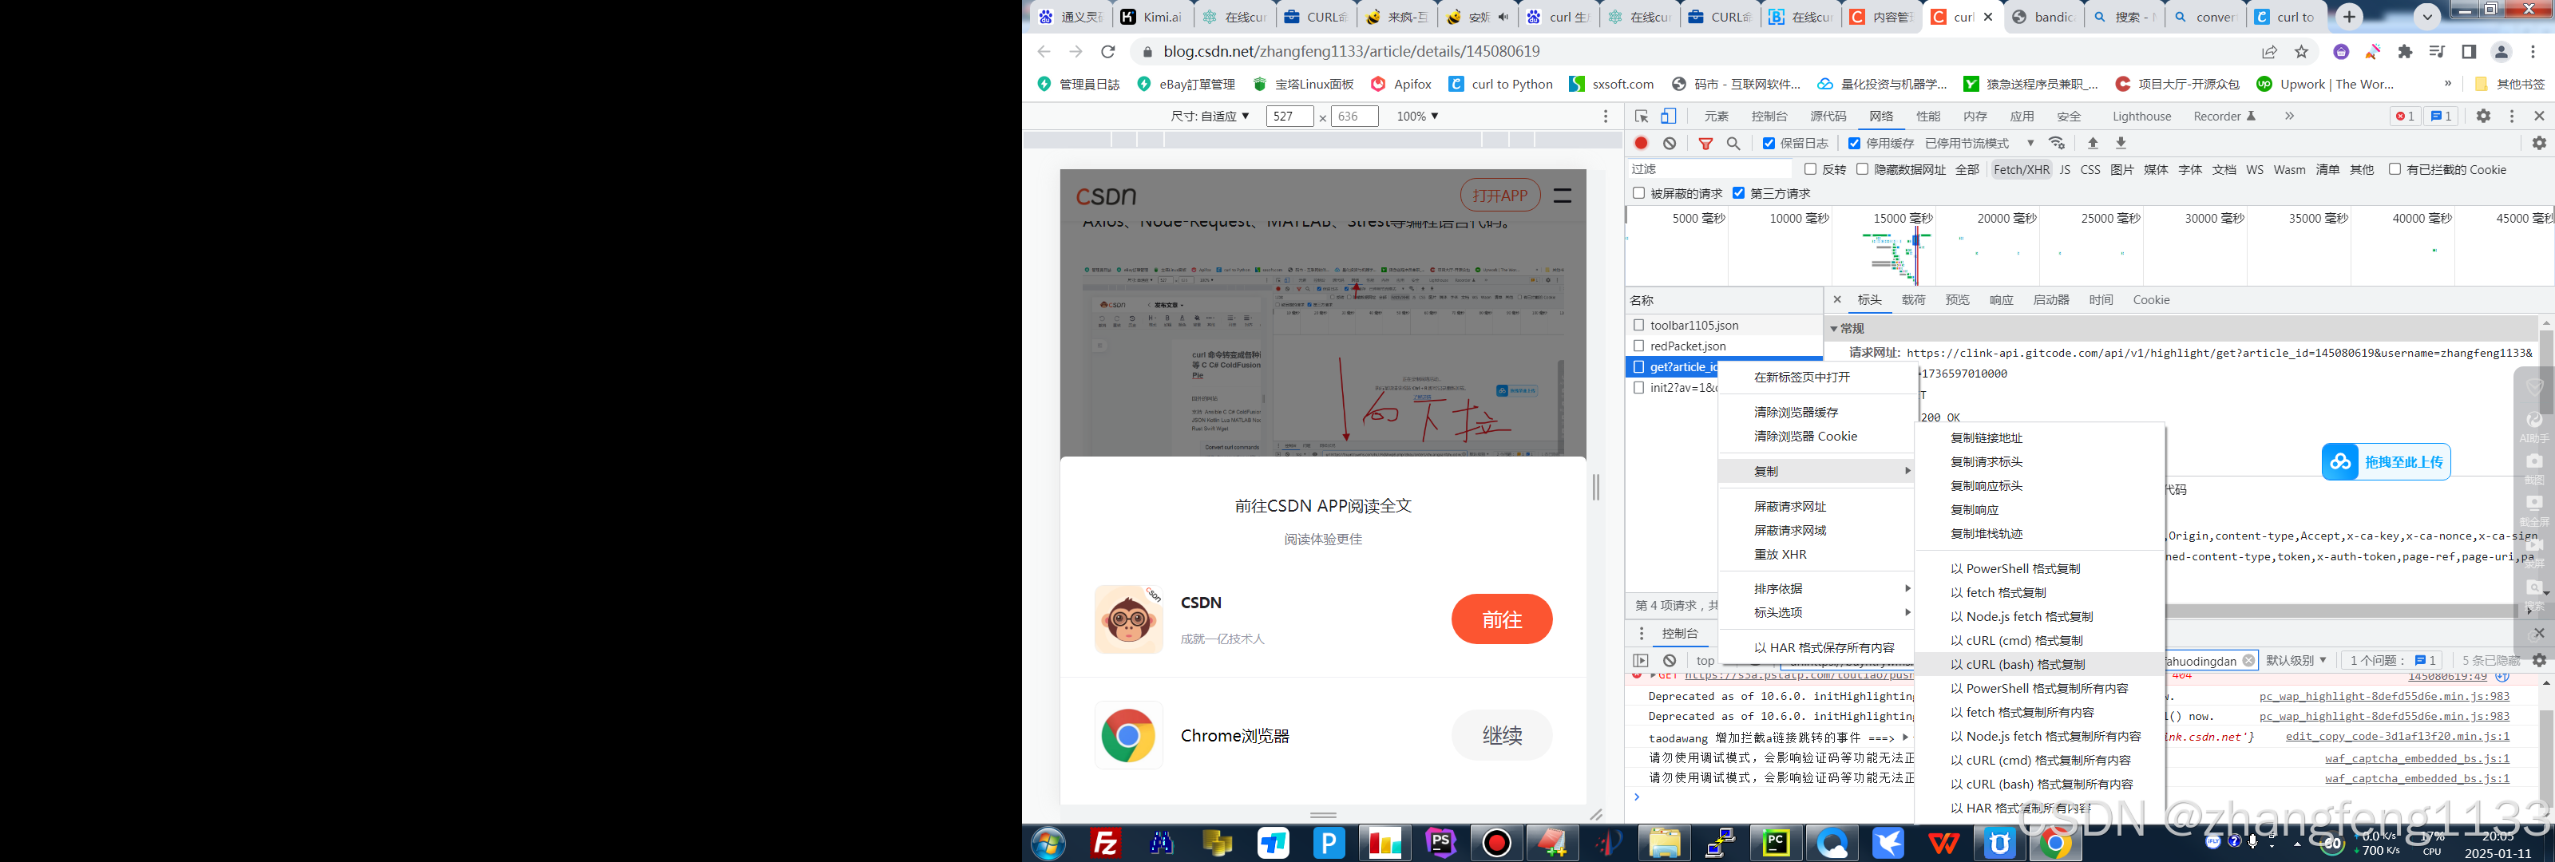Click the 继续 button for Chrome浏览器

tap(1501, 735)
